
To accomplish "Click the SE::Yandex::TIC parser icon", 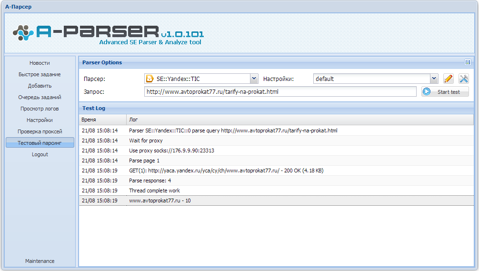I will pos(150,79).
